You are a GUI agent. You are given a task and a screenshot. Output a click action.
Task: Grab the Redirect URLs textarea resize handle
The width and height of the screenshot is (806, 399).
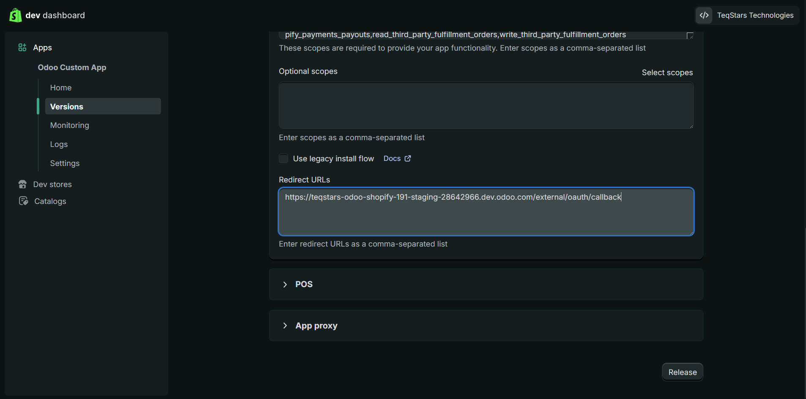[x=691, y=233]
